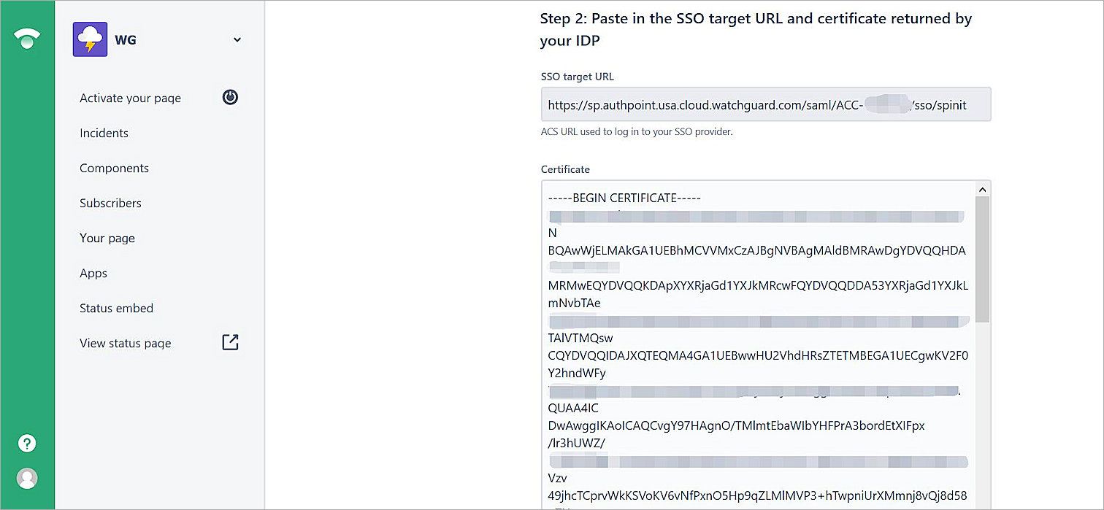Click the external link icon beside View status page

pyautogui.click(x=230, y=342)
